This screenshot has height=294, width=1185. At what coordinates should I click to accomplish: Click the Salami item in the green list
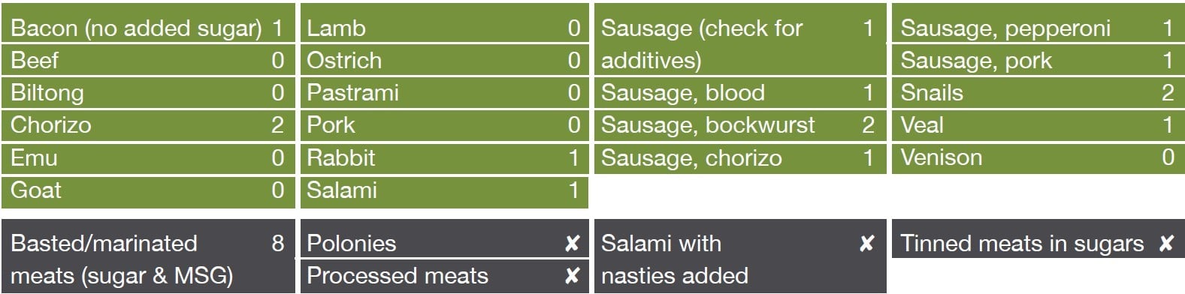tap(444, 190)
